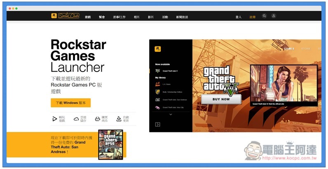Switch to the STORE tab in launcher
328x169 pixels.
pos(306,49)
